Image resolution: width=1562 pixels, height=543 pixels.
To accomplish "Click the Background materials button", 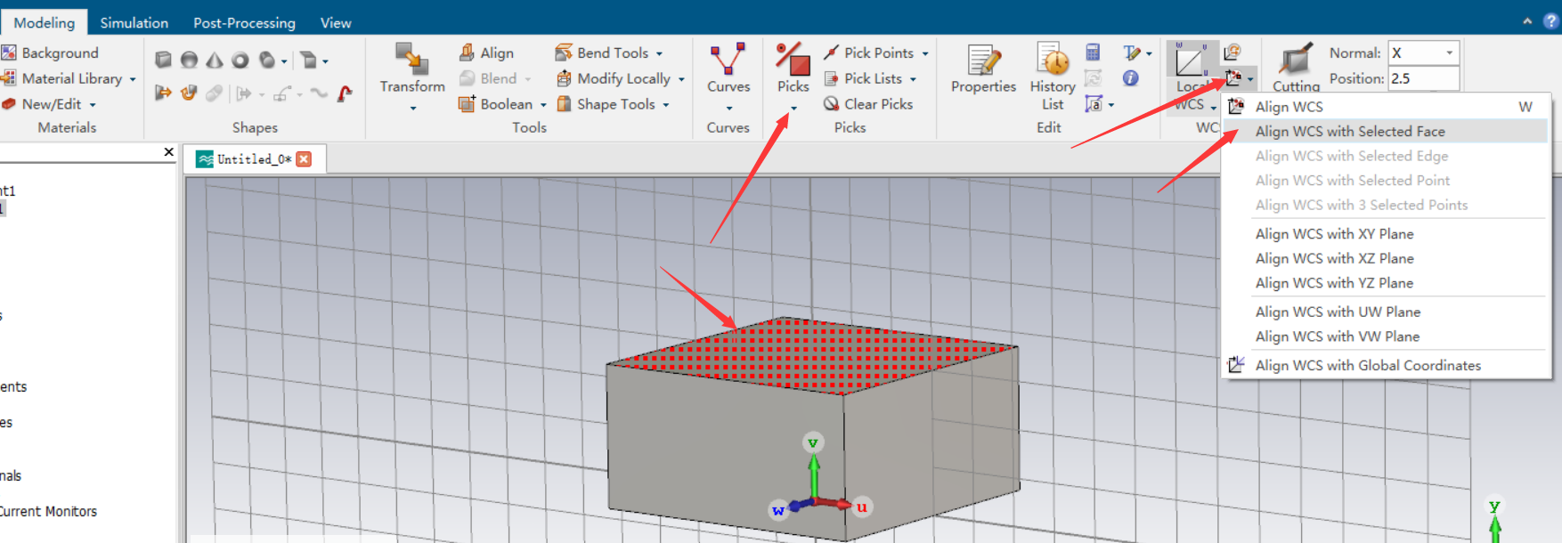I will (51, 53).
